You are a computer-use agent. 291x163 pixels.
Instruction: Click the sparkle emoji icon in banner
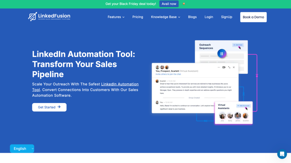(x=184, y=4)
